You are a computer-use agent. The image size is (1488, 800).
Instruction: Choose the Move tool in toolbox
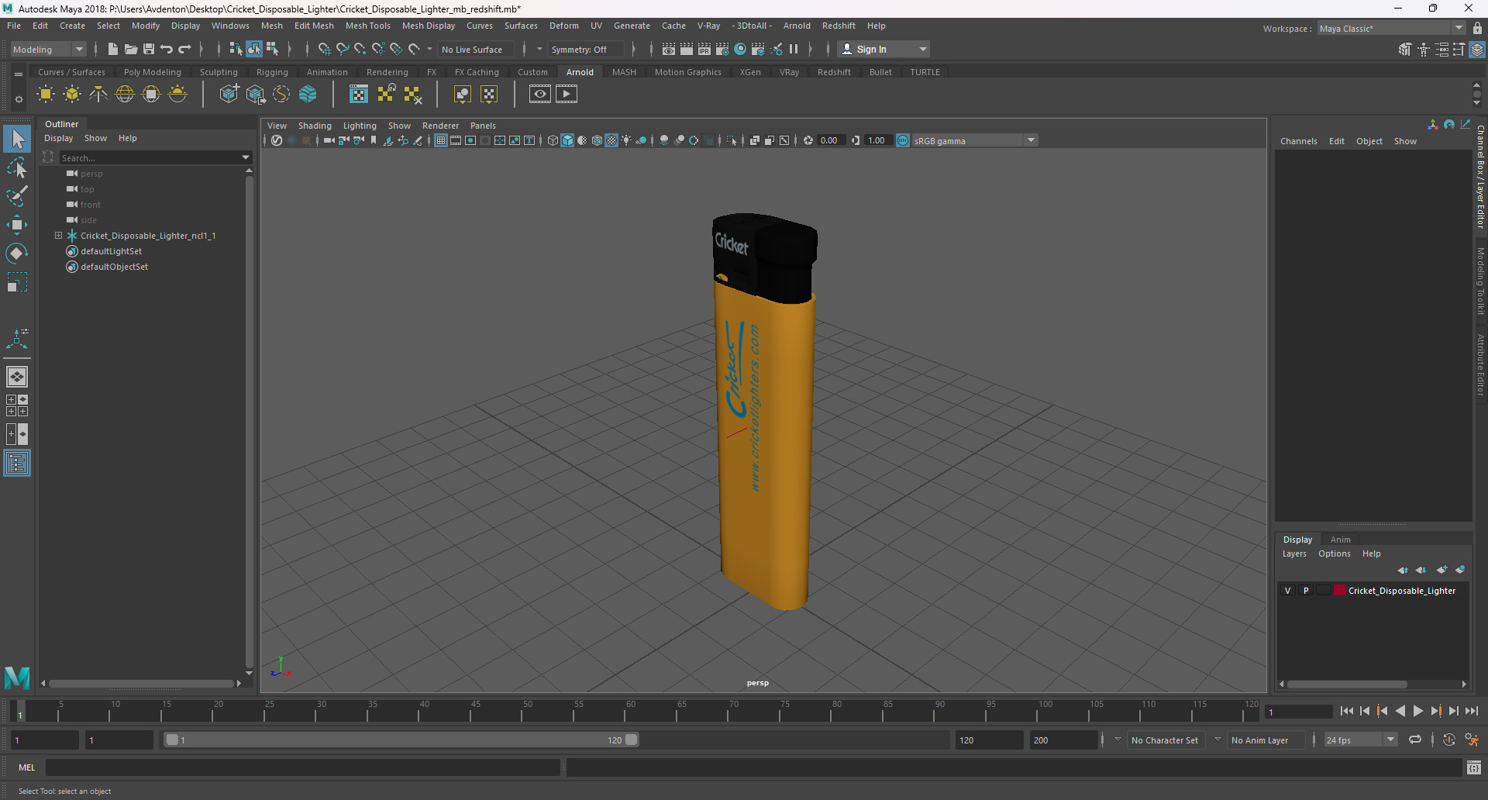click(x=17, y=225)
